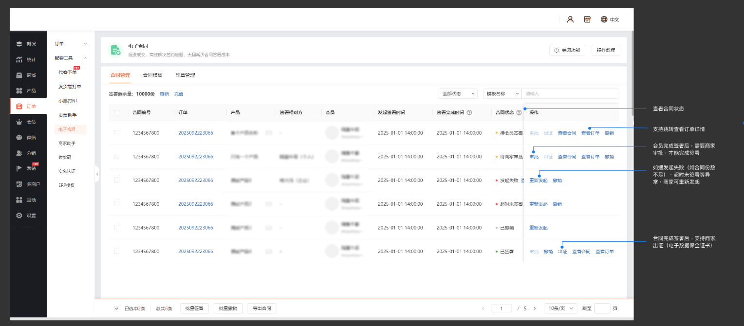Click the 请输入 search input field
Screen dimensions: 744x326
(x=570, y=93)
